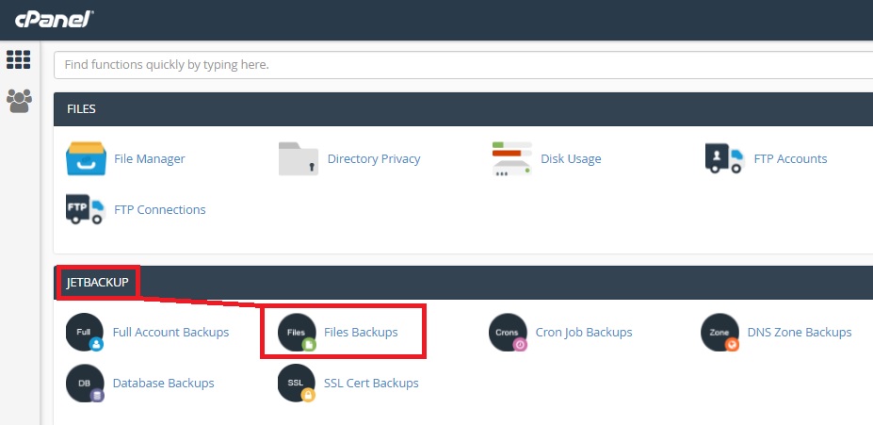Open the File Manager icon

tap(86, 158)
